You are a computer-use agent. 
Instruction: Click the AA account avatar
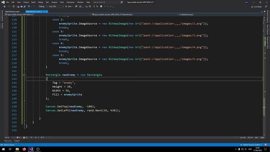246,2
